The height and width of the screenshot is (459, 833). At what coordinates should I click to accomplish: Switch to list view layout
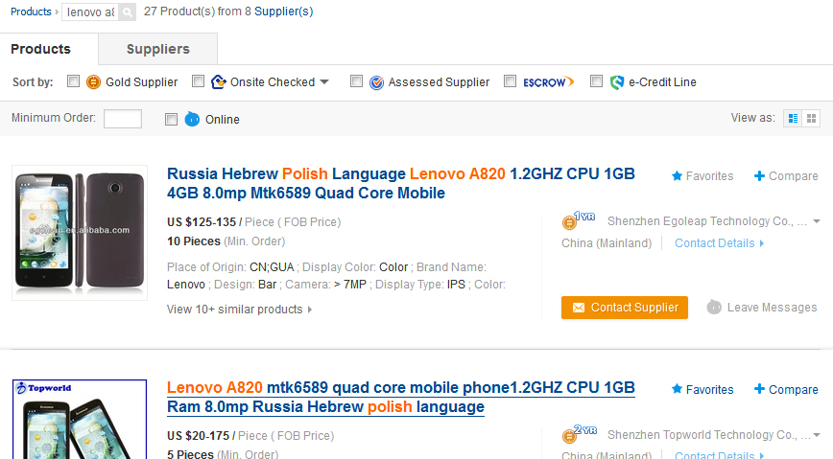(793, 118)
